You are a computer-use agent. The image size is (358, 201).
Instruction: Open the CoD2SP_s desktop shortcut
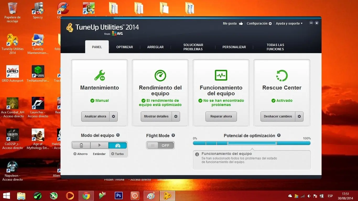coord(13,139)
